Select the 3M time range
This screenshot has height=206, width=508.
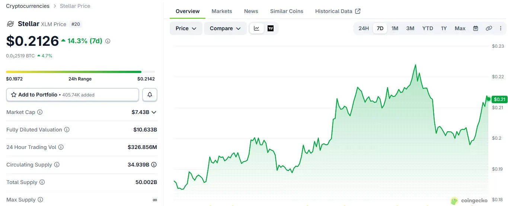point(410,28)
